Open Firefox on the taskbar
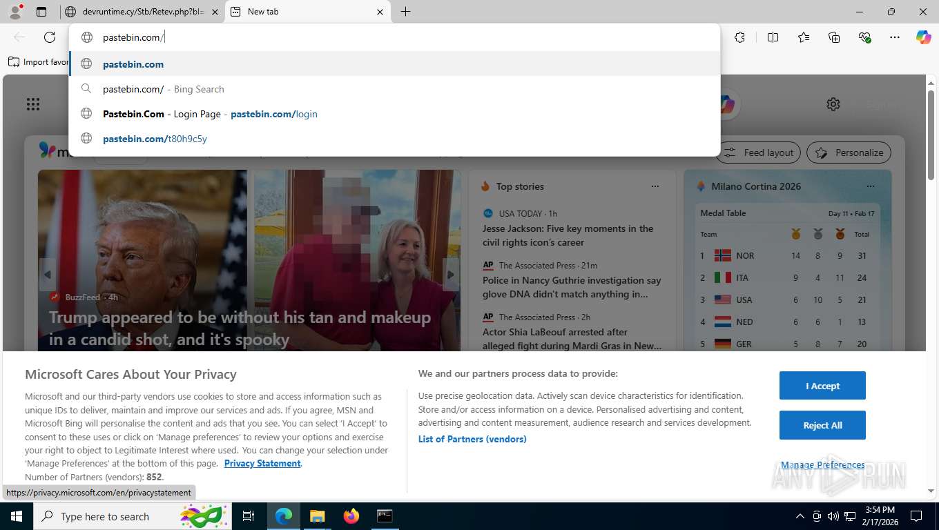This screenshot has height=530, width=939. tap(351, 516)
